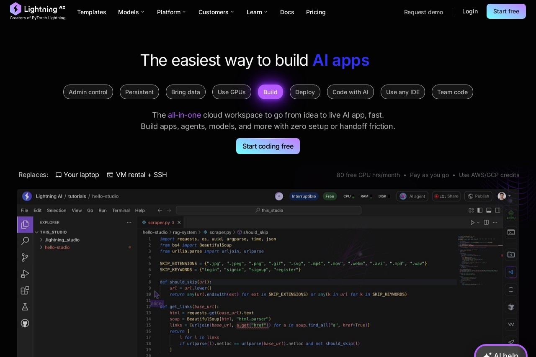Click the studio lightning bolt logo
The image size is (536, 357).
27,196
